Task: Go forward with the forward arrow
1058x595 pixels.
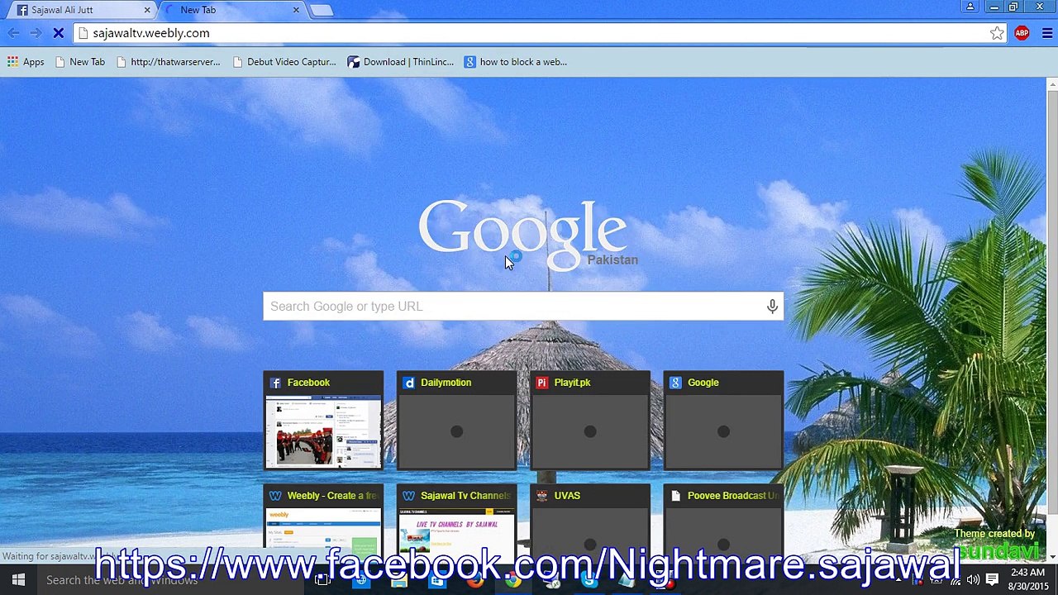Action: coord(36,33)
